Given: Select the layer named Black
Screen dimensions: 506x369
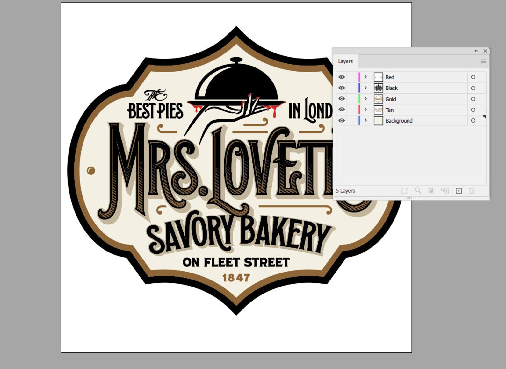Looking at the screenshot, I should click(x=392, y=88).
